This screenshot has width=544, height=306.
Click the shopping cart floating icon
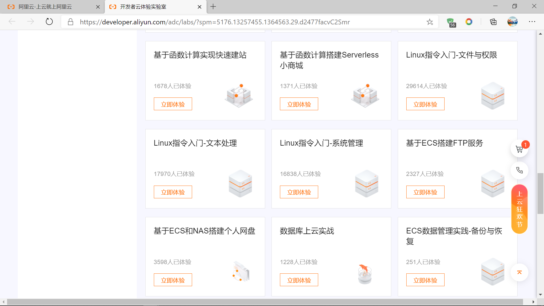coord(519,149)
